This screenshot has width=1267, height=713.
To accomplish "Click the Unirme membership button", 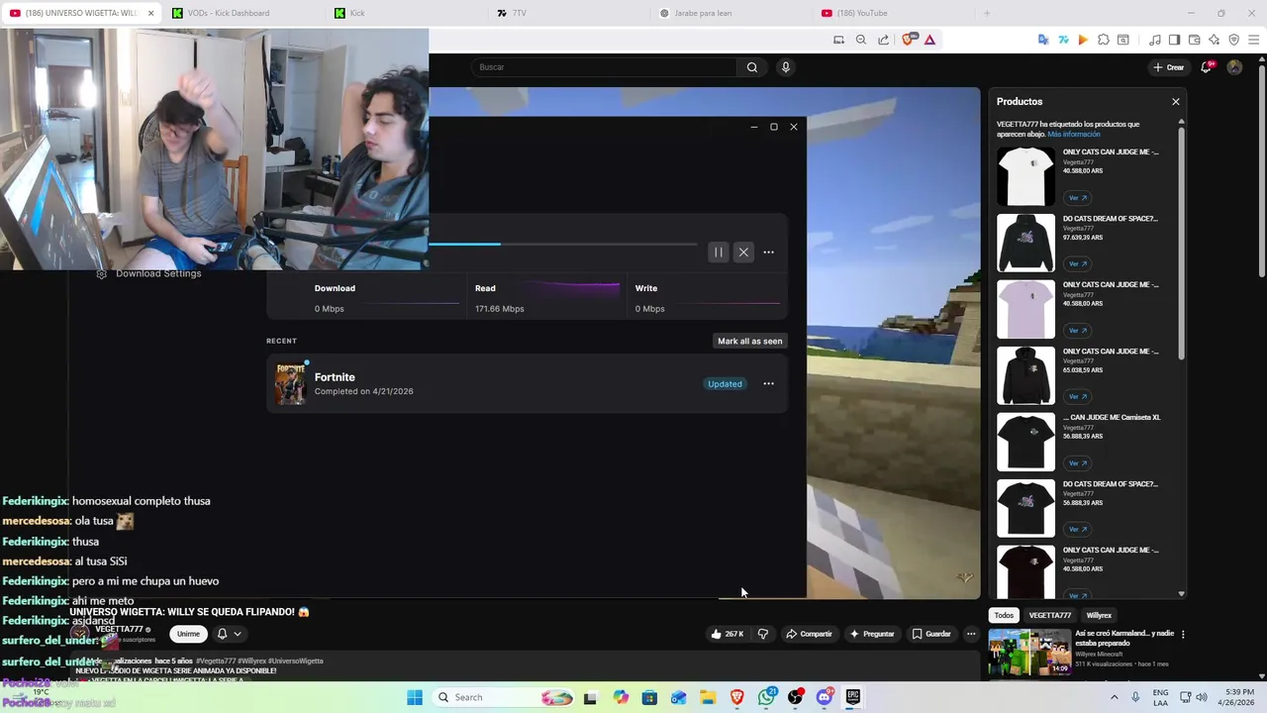I will point(188,634).
